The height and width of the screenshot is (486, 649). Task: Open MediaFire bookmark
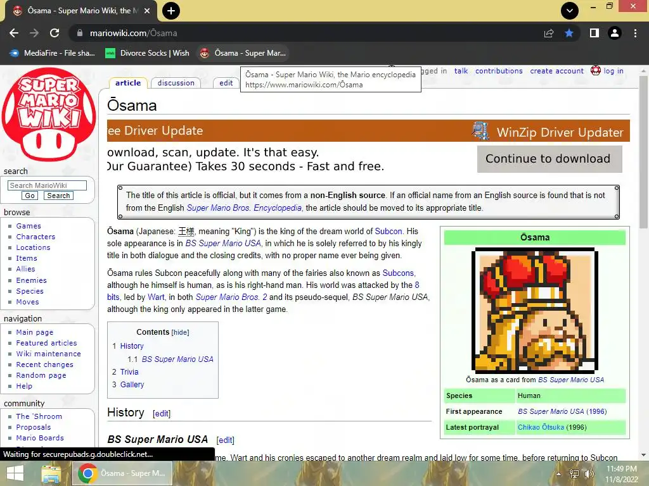click(53, 53)
